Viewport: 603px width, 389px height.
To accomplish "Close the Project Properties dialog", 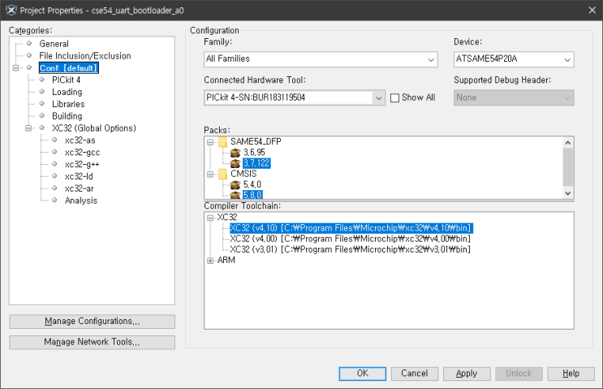I will click(x=587, y=9).
